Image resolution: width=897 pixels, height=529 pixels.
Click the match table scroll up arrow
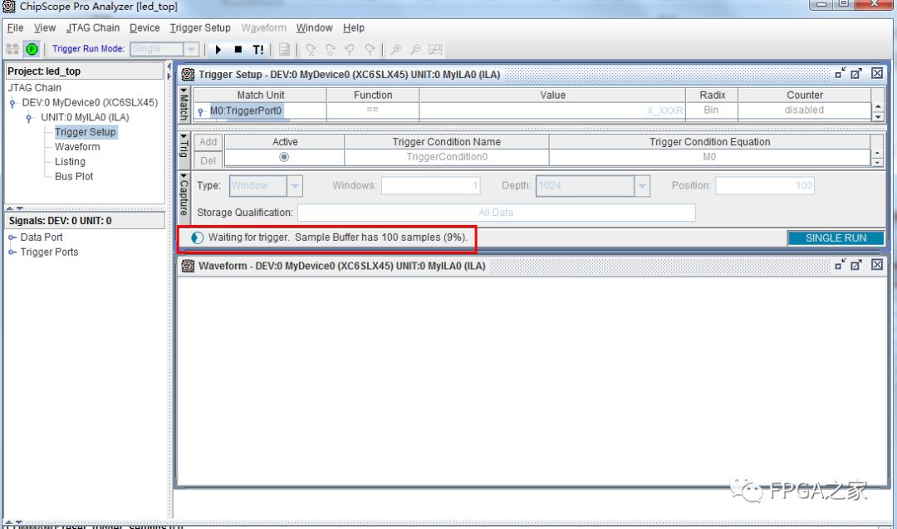pos(878,107)
